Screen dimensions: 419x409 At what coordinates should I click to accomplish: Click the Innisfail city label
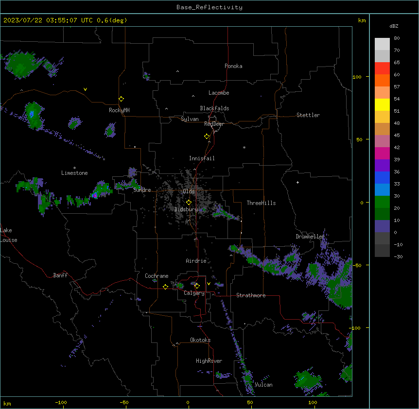202,158
